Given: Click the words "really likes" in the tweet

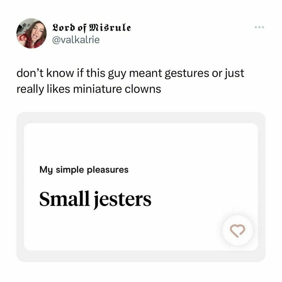Looking at the screenshot, I should (x=43, y=89).
